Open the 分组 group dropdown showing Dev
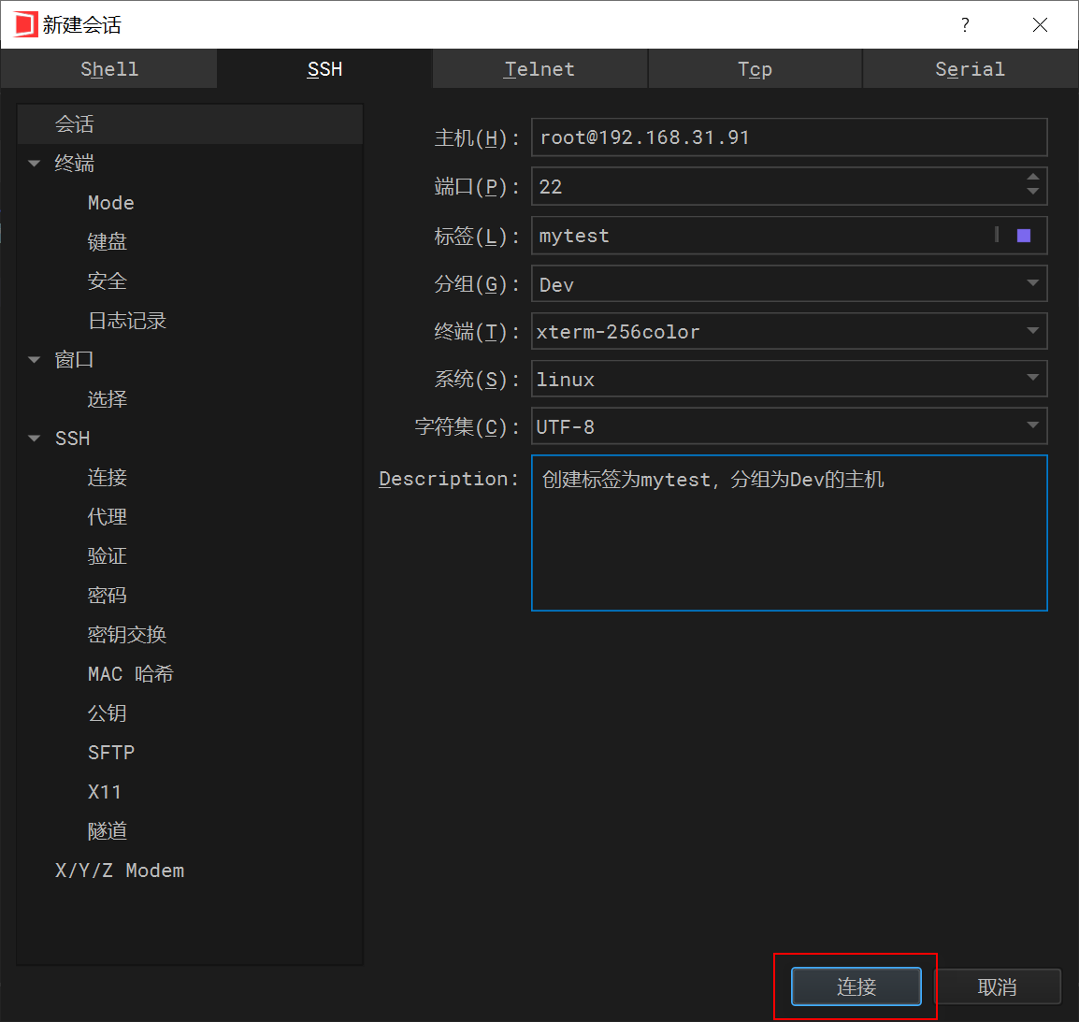 click(1032, 283)
